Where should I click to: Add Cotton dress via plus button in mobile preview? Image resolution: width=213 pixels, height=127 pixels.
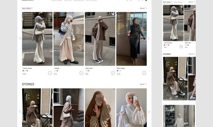(x=181, y=47)
